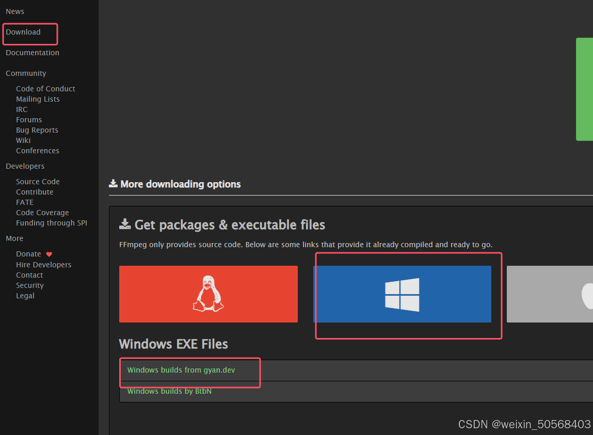Click the Windows EXE Files heading
This screenshot has width=593, height=435.
tap(173, 344)
